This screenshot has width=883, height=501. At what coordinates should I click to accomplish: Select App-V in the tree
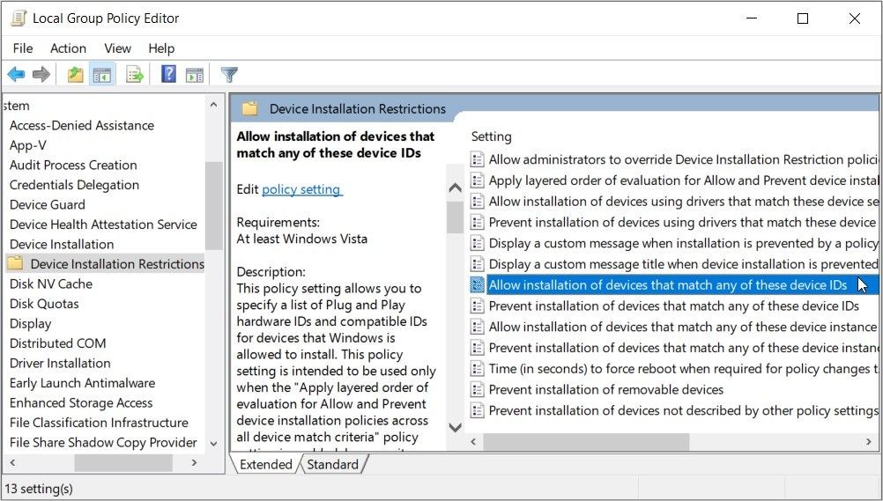(27, 145)
